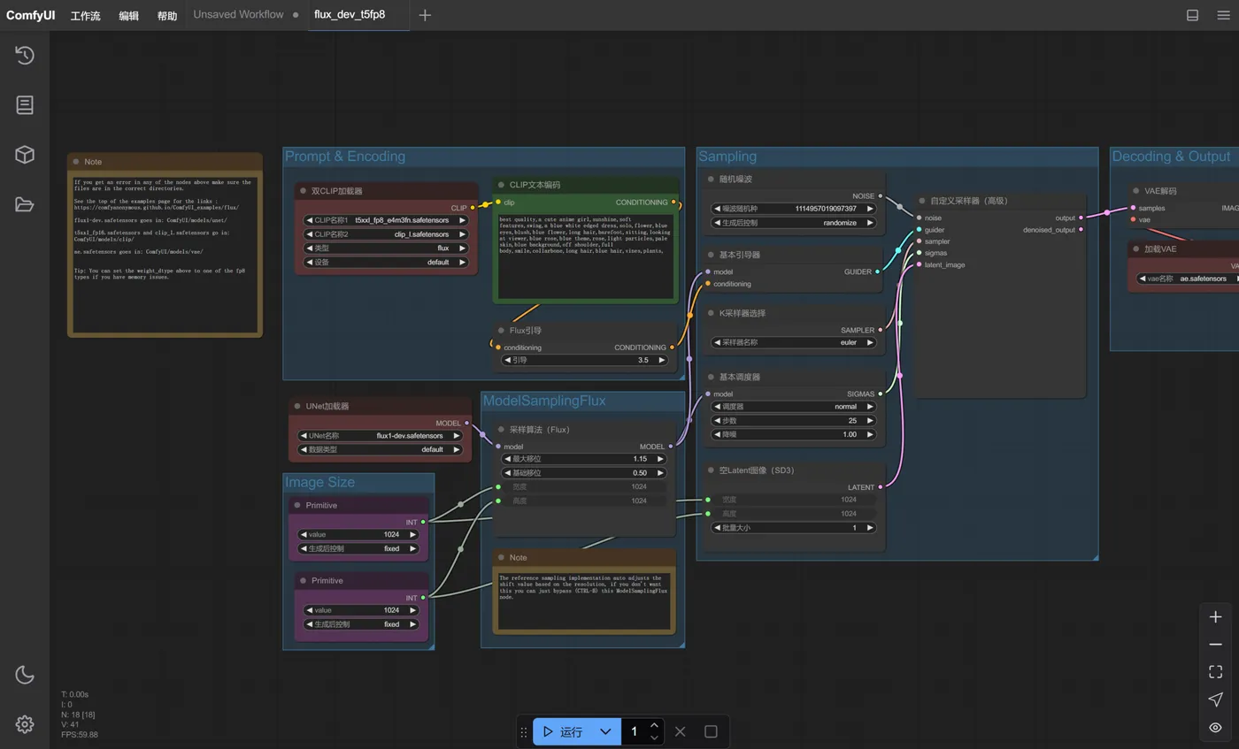Screen dimensions: 1239x749
Task: Expand the run button options dropdown arrow
Action: (605, 731)
